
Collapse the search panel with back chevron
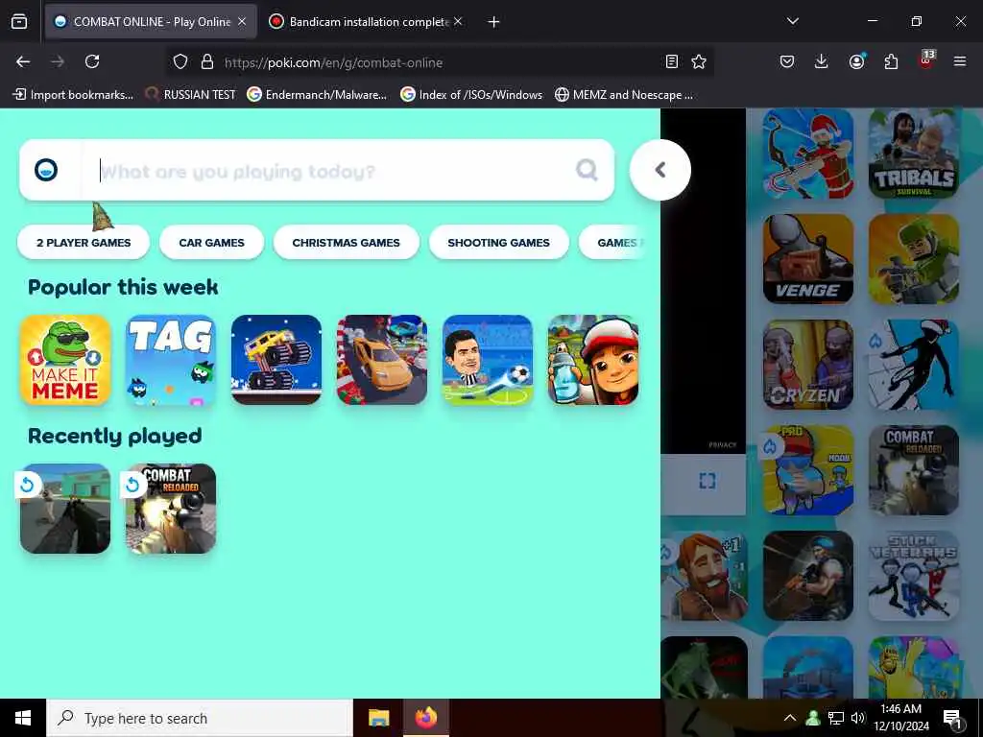660,170
